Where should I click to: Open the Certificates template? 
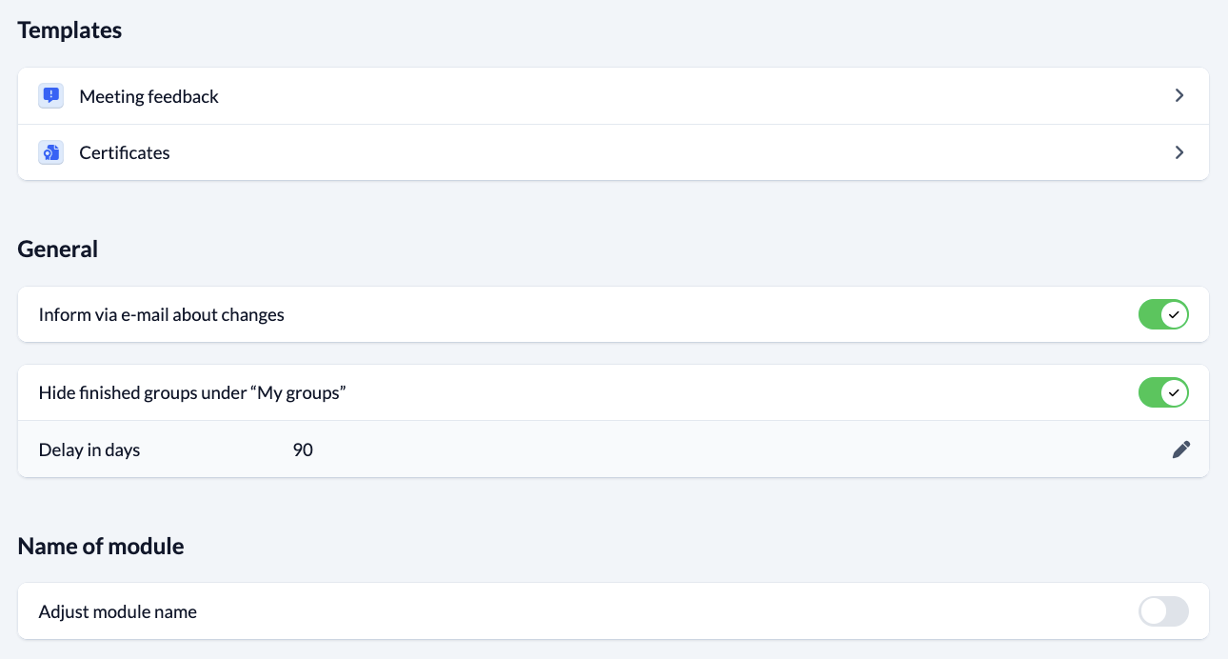point(124,152)
